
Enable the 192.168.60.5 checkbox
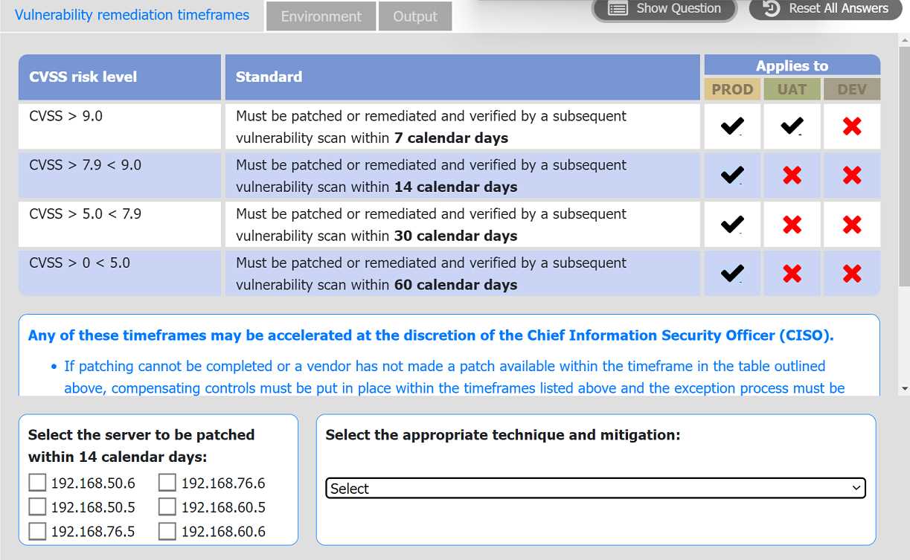tap(167, 506)
